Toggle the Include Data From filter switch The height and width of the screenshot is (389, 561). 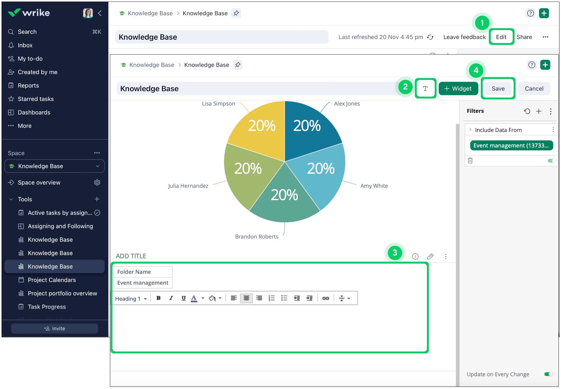point(551,160)
